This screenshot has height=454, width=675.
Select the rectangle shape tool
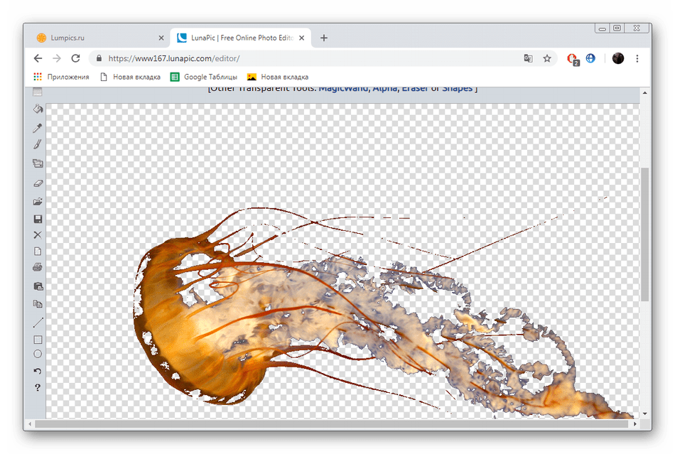pyautogui.click(x=38, y=340)
